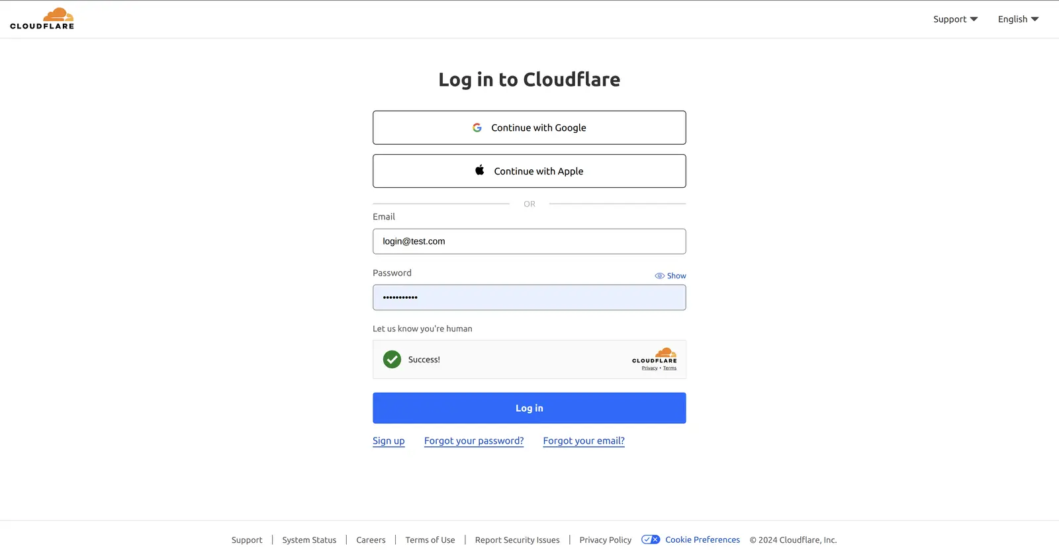Open the English language dropdown

tap(1018, 19)
